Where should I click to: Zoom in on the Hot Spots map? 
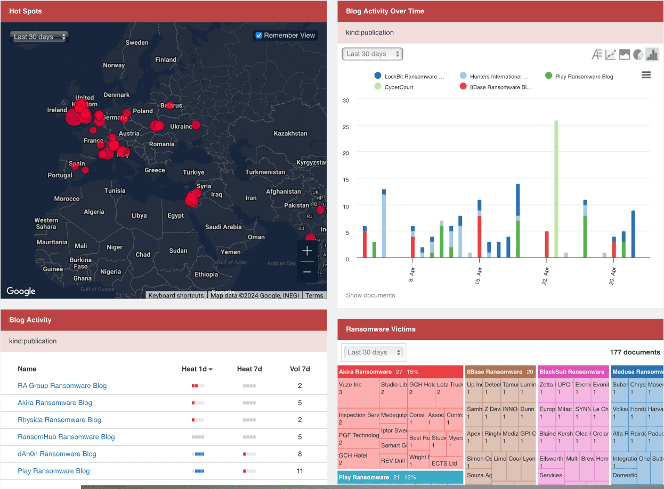click(307, 251)
